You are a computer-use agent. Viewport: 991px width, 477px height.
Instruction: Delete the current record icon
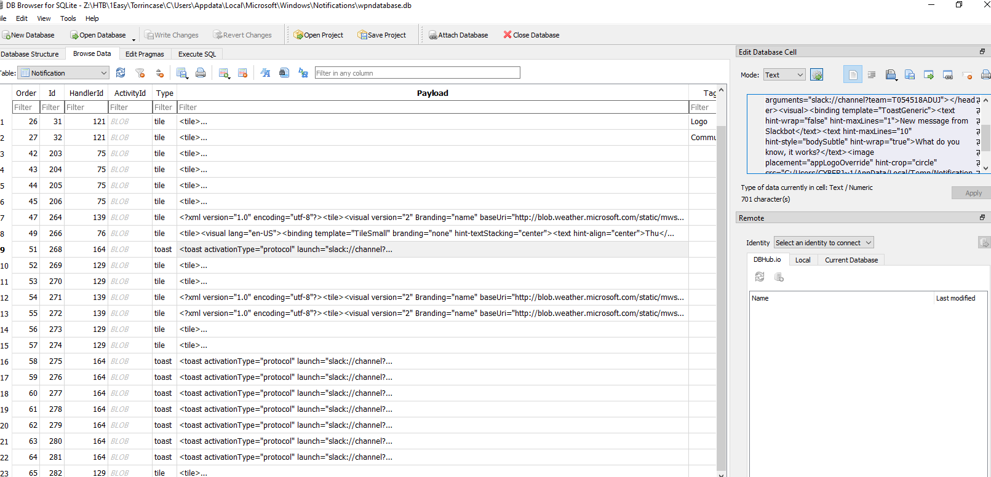(x=243, y=73)
